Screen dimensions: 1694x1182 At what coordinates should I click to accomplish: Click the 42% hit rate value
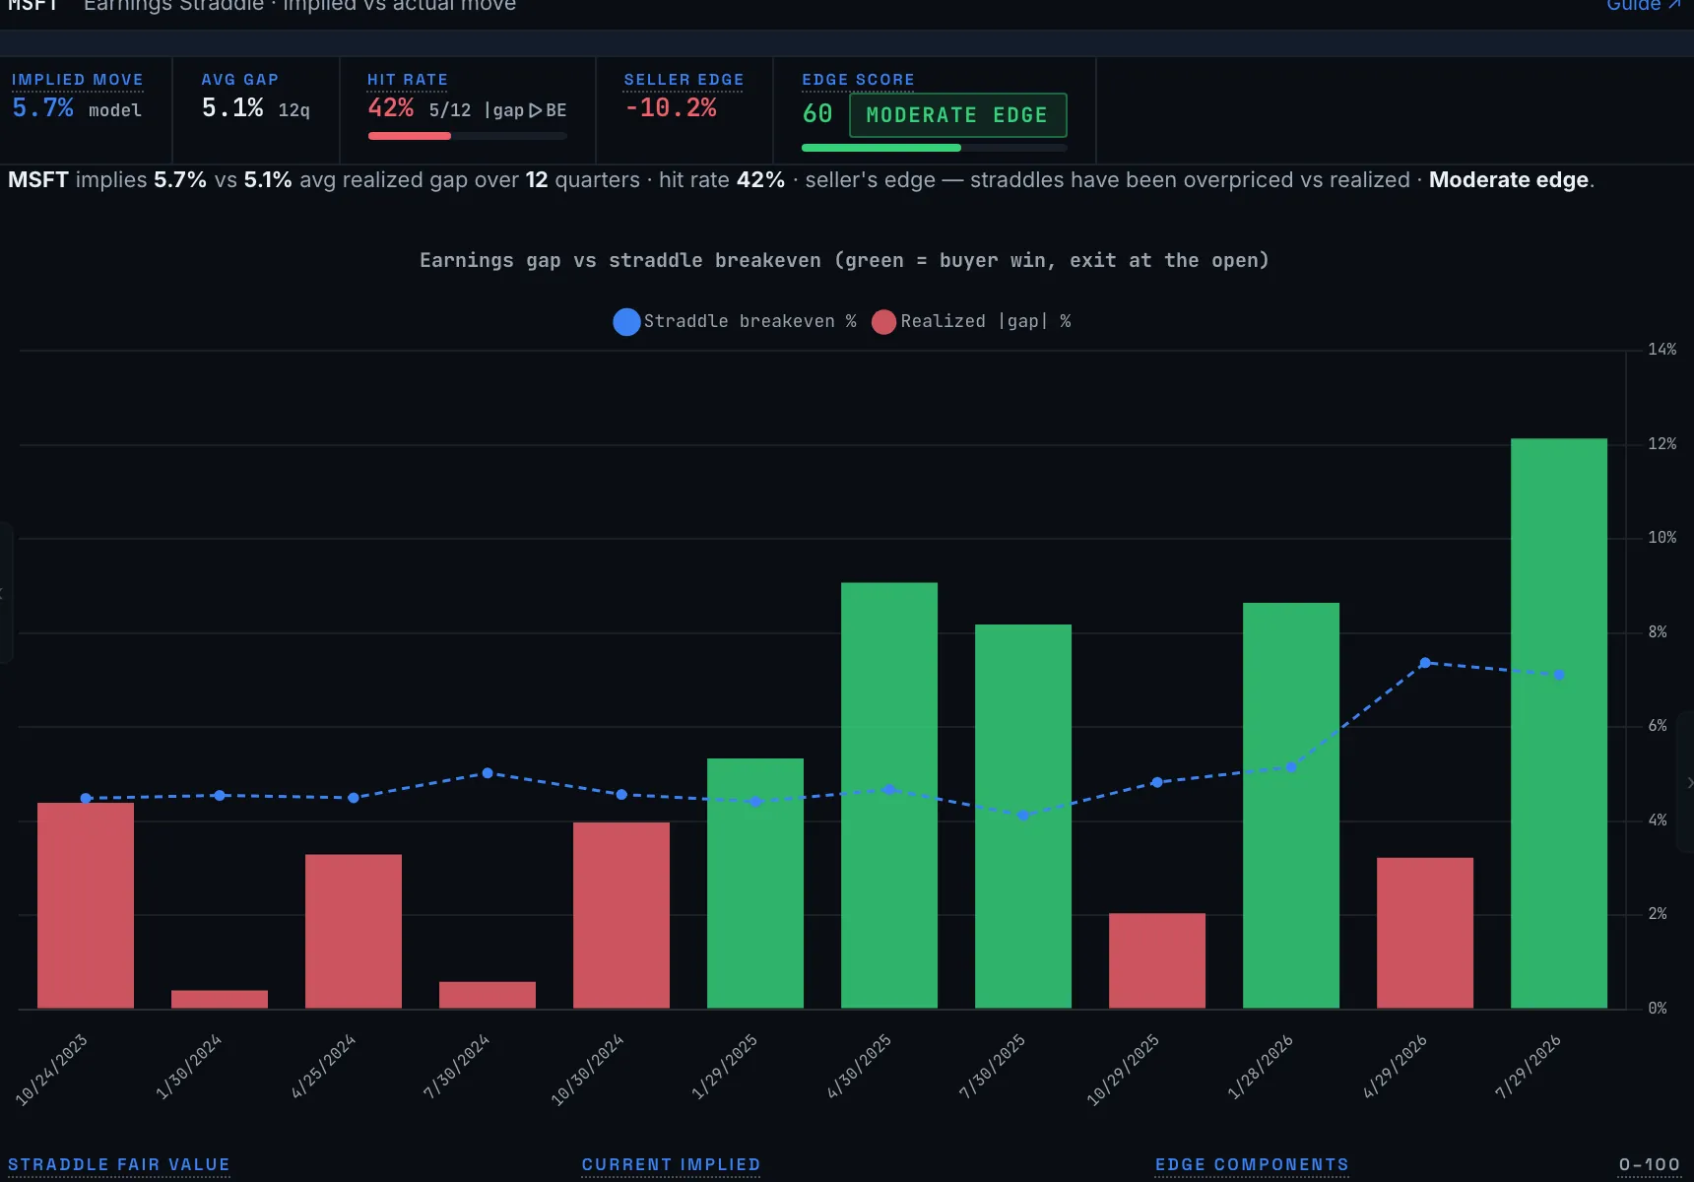coord(391,108)
